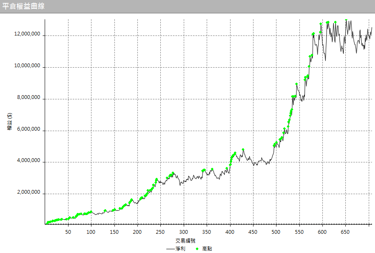Click the 300 x-axis tick label

coord(183,232)
